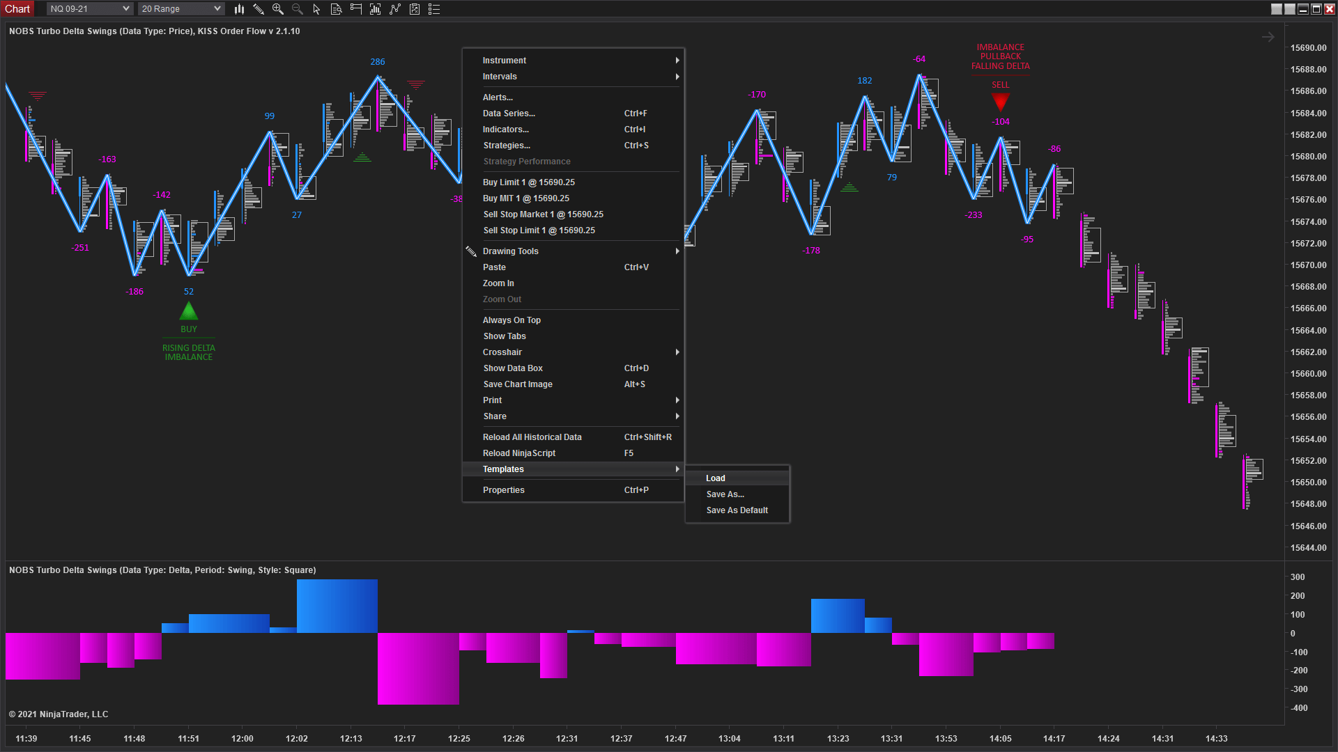Click the chart trader icon
The height and width of the screenshot is (752, 1338).
(x=356, y=9)
